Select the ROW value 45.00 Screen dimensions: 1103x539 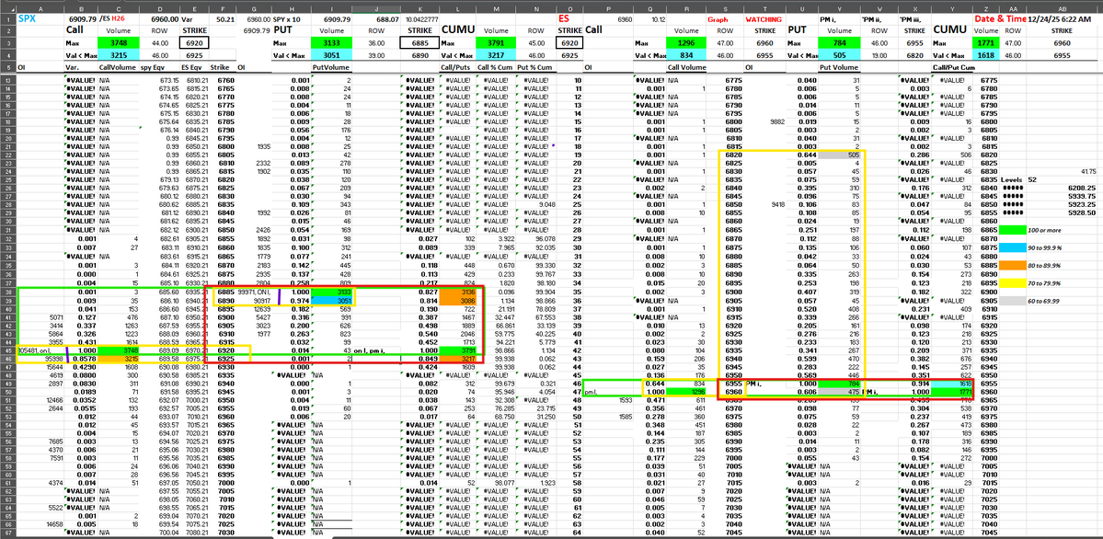538,43
